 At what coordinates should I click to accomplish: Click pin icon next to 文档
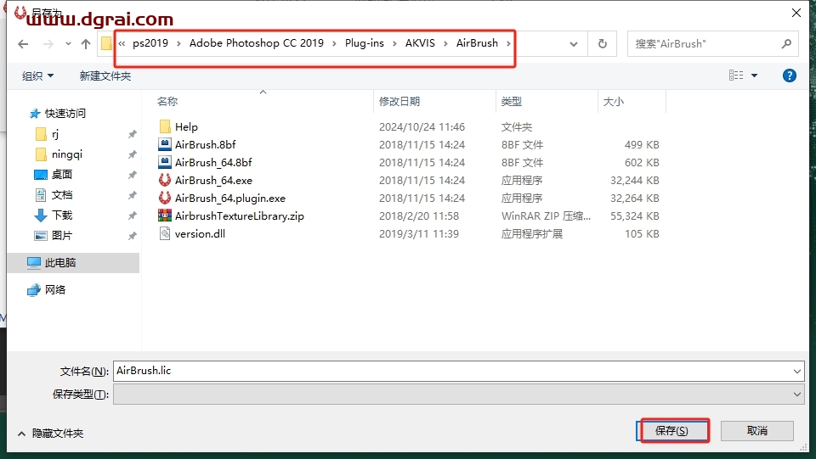click(133, 195)
